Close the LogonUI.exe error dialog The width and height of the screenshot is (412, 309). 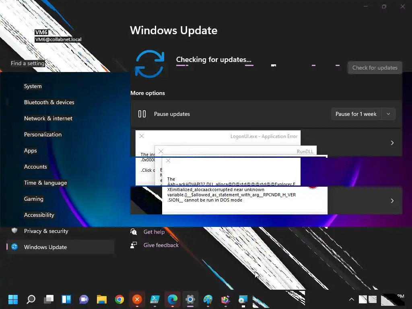(x=142, y=136)
